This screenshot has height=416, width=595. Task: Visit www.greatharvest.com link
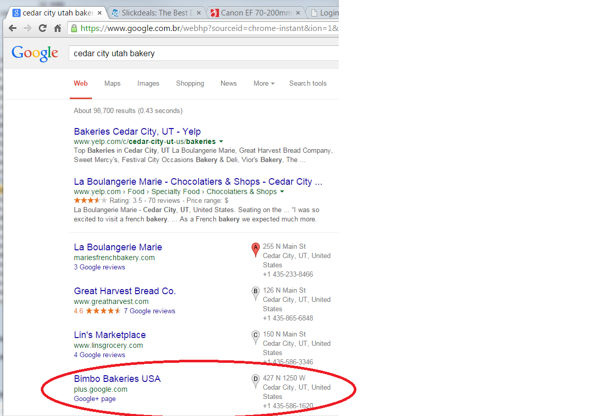111,302
